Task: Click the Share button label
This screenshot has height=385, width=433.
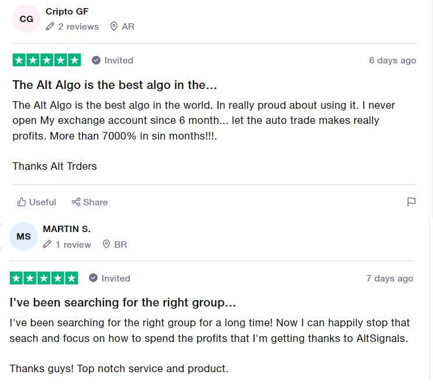Action: 95,202
